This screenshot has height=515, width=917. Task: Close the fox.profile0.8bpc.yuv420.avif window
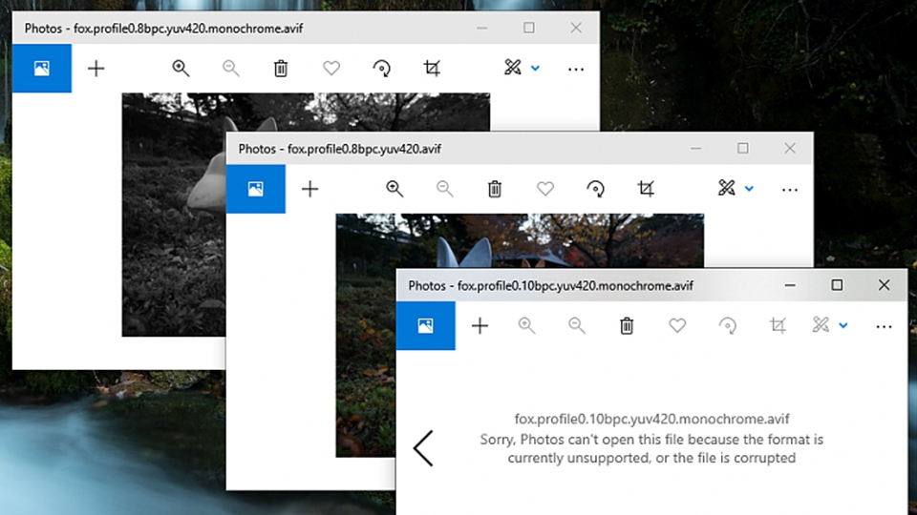point(790,149)
